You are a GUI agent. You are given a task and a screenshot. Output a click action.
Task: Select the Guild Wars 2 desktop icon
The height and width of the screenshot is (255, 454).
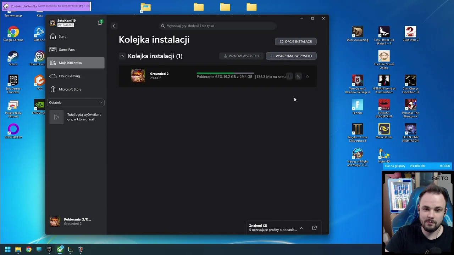point(410,34)
